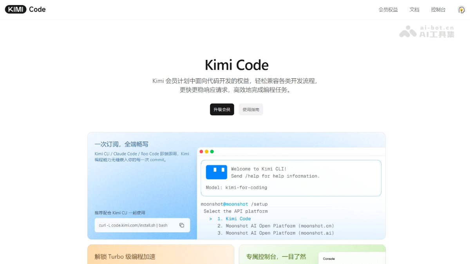Open the user avatar menu
This screenshot has height=264, width=470.
pyautogui.click(x=461, y=10)
